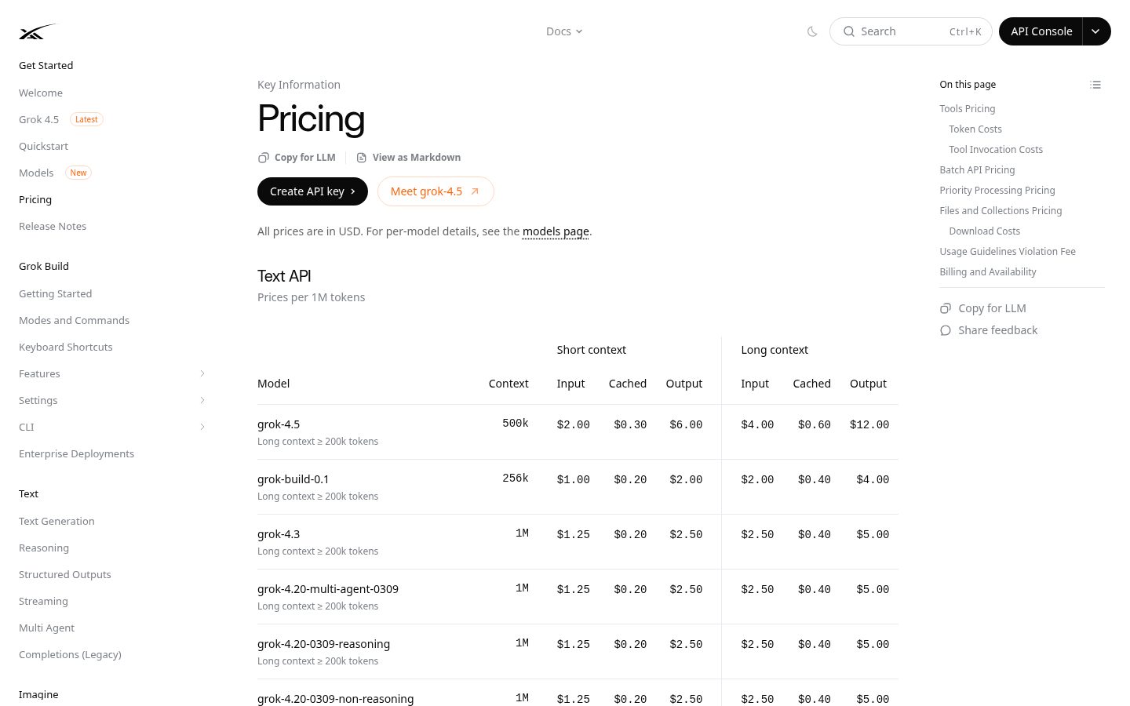The width and height of the screenshot is (1130, 706).
Task: Select Pricing in sidebar
Action: click(x=35, y=199)
